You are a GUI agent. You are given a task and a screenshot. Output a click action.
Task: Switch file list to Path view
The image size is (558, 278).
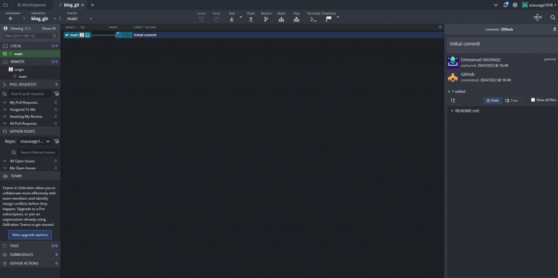point(493,101)
